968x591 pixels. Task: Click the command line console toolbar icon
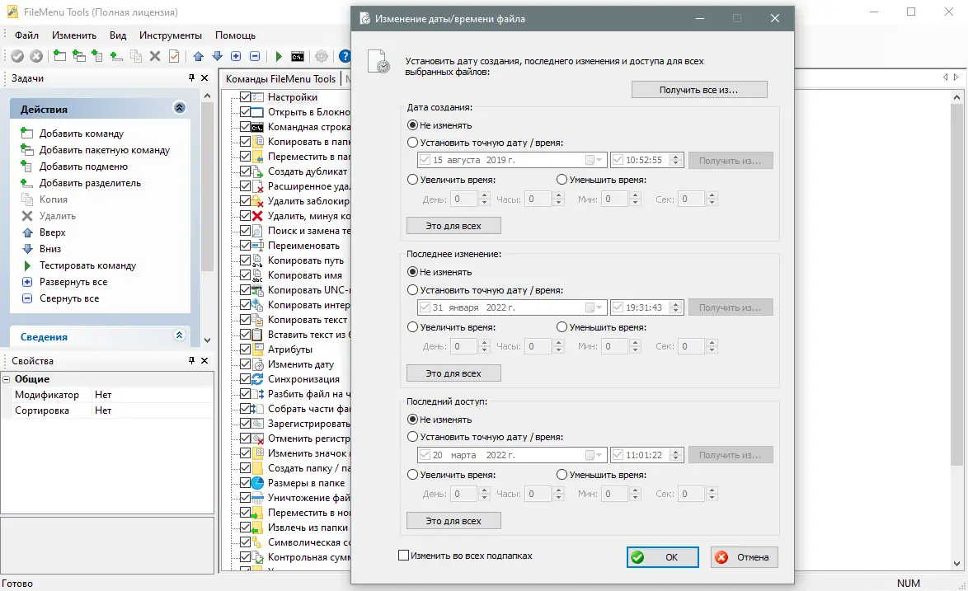pyautogui.click(x=298, y=57)
